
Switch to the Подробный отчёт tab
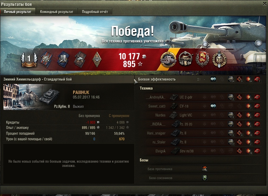click(95, 12)
